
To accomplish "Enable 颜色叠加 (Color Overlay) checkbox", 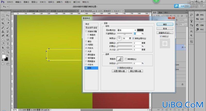I will [x=86, y=55].
